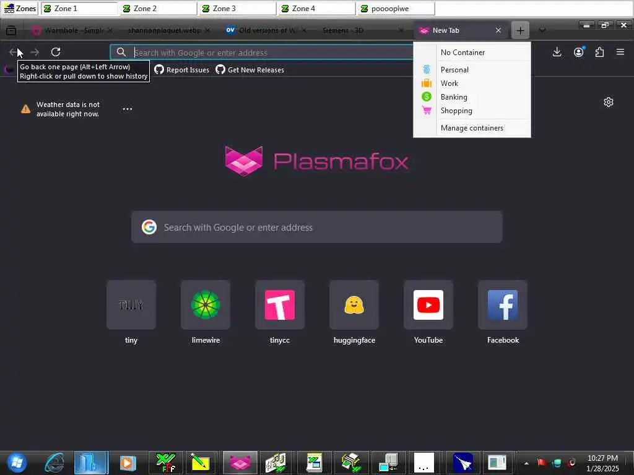Image resolution: width=634 pixels, height=475 pixels.
Task: Switch to the poooopiwe zone
Action: 396,9
